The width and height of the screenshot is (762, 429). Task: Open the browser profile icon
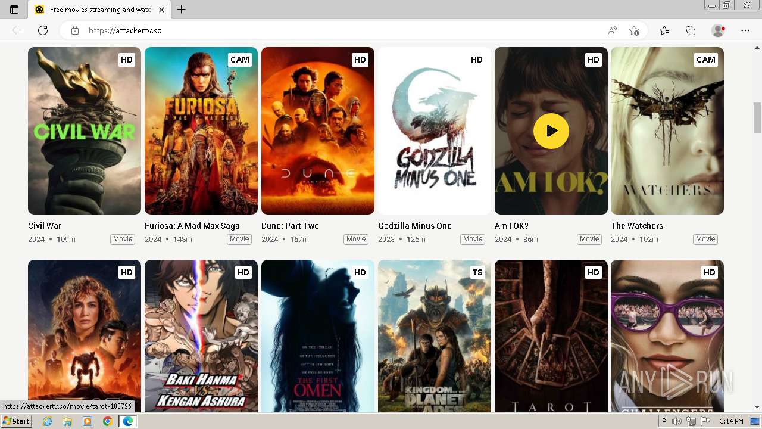(719, 30)
